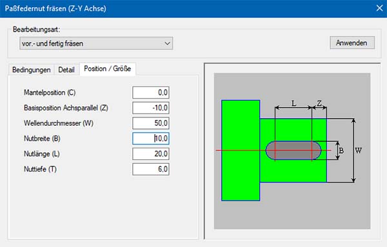Select the Position / Größe tab
Viewport: 387px width, 247px height.
tap(107, 68)
